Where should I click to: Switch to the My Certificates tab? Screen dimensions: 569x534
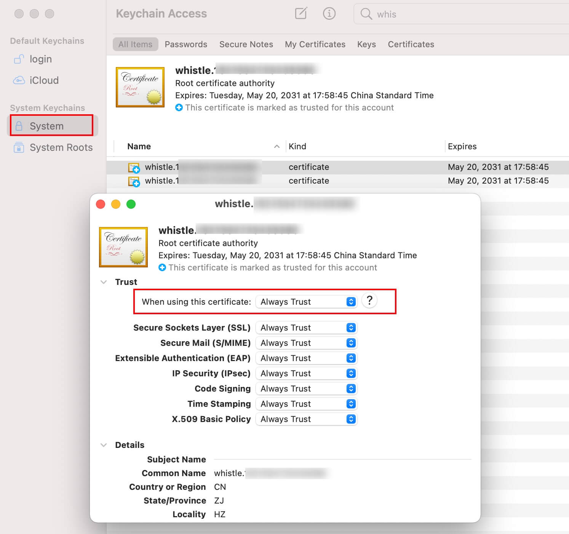[x=315, y=44]
